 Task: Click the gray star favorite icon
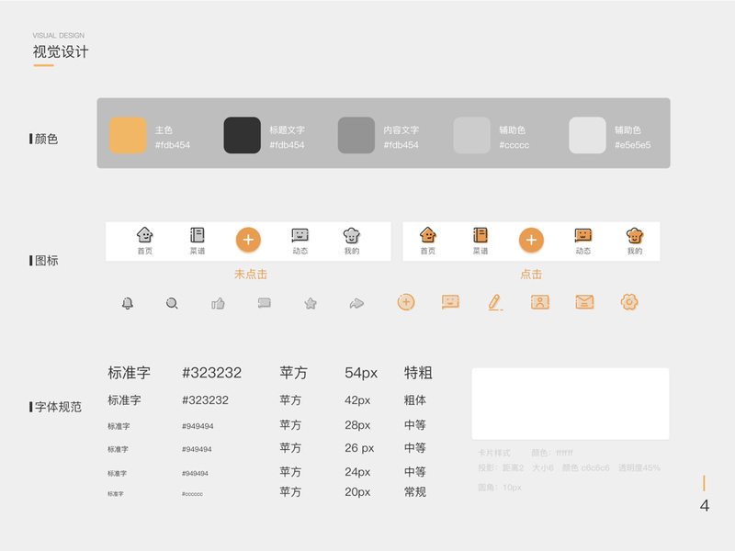pyautogui.click(x=311, y=303)
